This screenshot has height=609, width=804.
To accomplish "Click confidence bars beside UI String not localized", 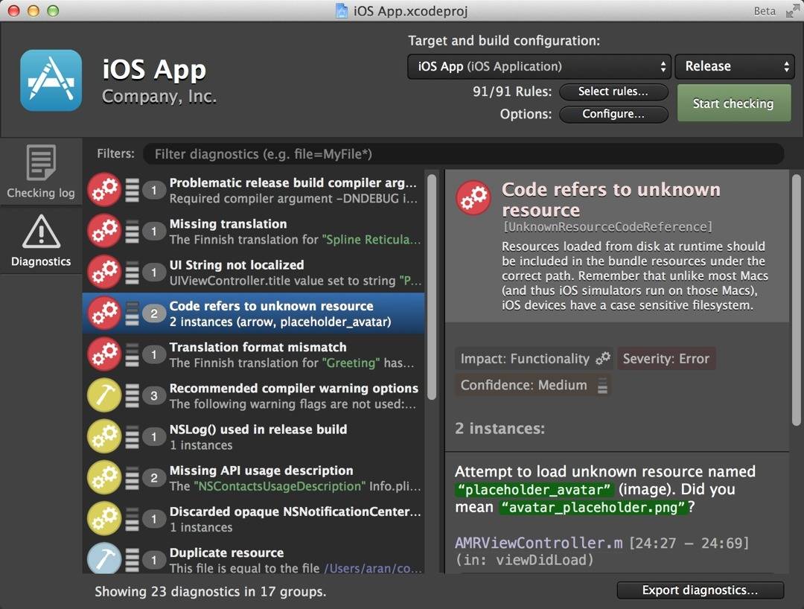I will pos(132,272).
